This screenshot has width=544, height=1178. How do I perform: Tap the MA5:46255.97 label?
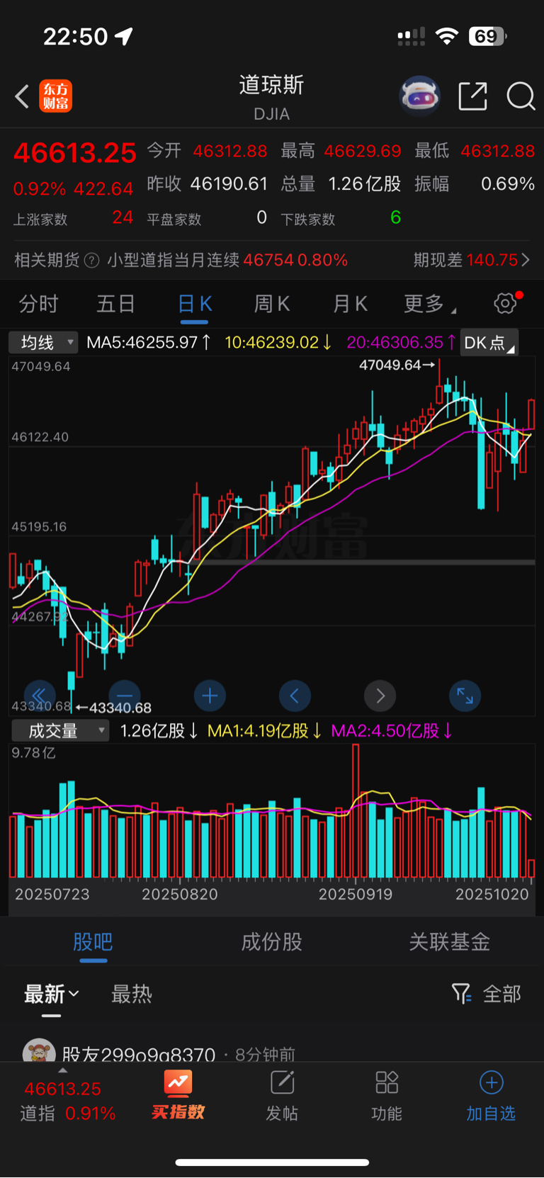[149, 343]
